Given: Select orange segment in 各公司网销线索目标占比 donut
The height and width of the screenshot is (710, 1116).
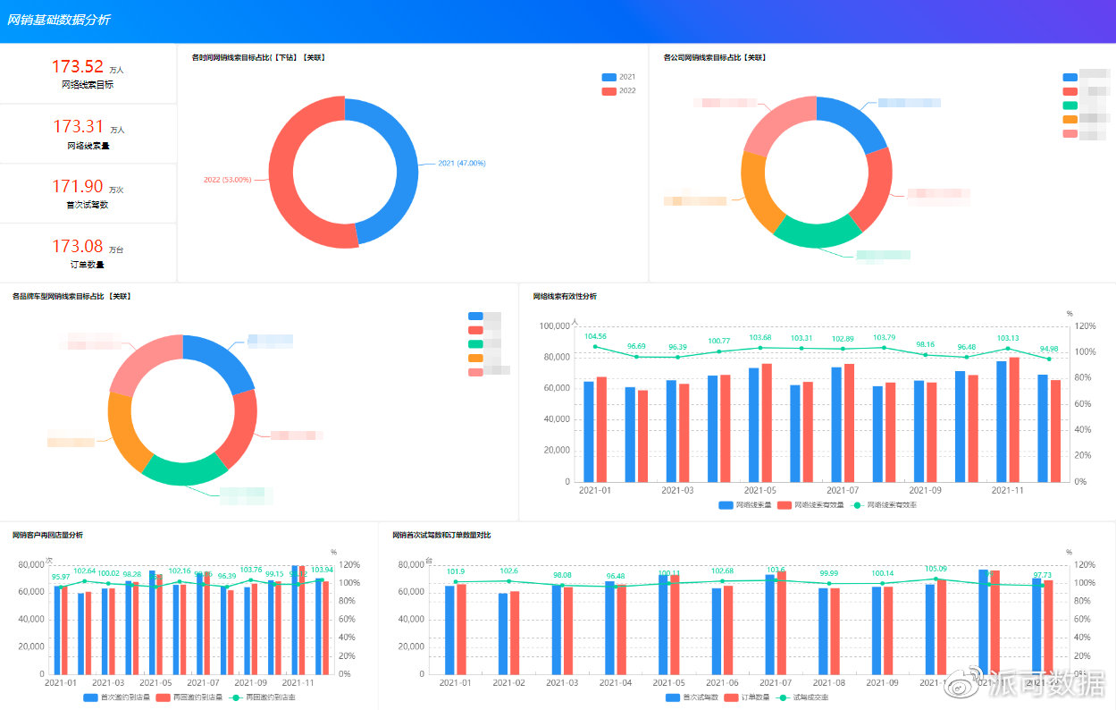Looking at the screenshot, I should tap(756, 193).
